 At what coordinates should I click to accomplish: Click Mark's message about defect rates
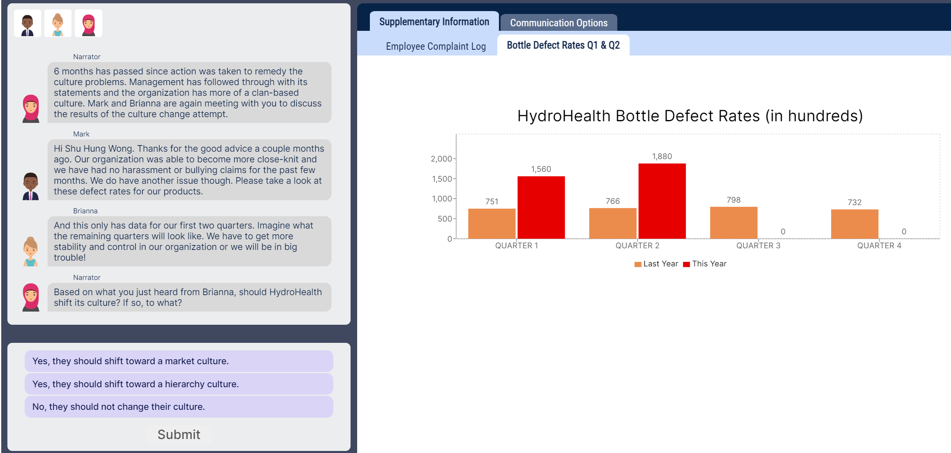point(189,170)
